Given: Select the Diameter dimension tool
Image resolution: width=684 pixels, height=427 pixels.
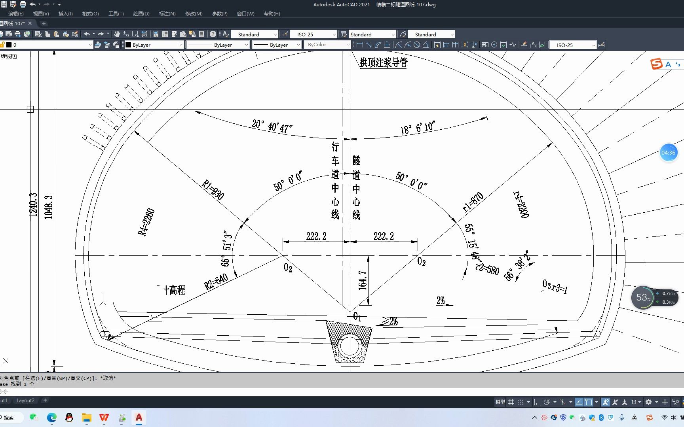Looking at the screenshot, I should point(417,45).
